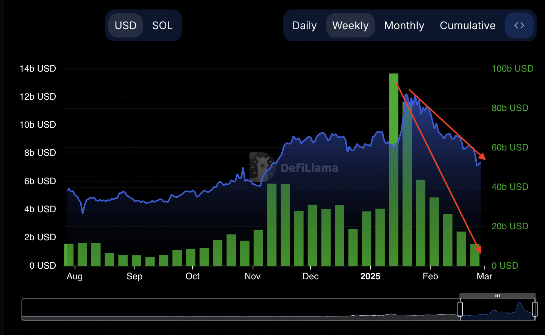Open the embed code icon button
This screenshot has height=335, width=545.
pos(519,25)
